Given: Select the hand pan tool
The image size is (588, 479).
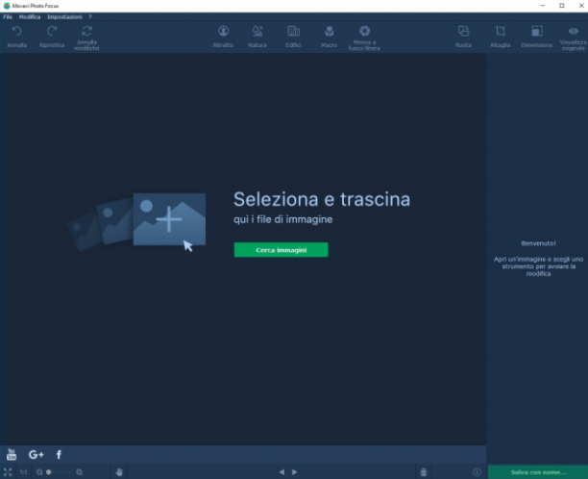Looking at the screenshot, I should coord(119,472).
